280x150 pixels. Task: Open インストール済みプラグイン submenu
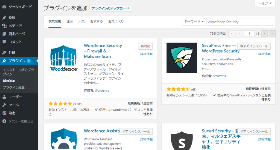pyautogui.click(x=18, y=72)
